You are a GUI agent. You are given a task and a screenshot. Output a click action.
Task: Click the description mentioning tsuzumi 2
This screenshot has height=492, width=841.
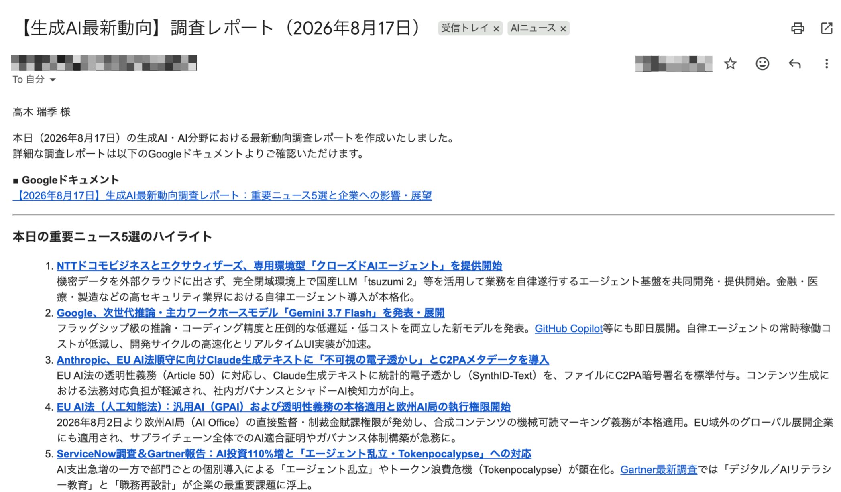[x=437, y=289]
